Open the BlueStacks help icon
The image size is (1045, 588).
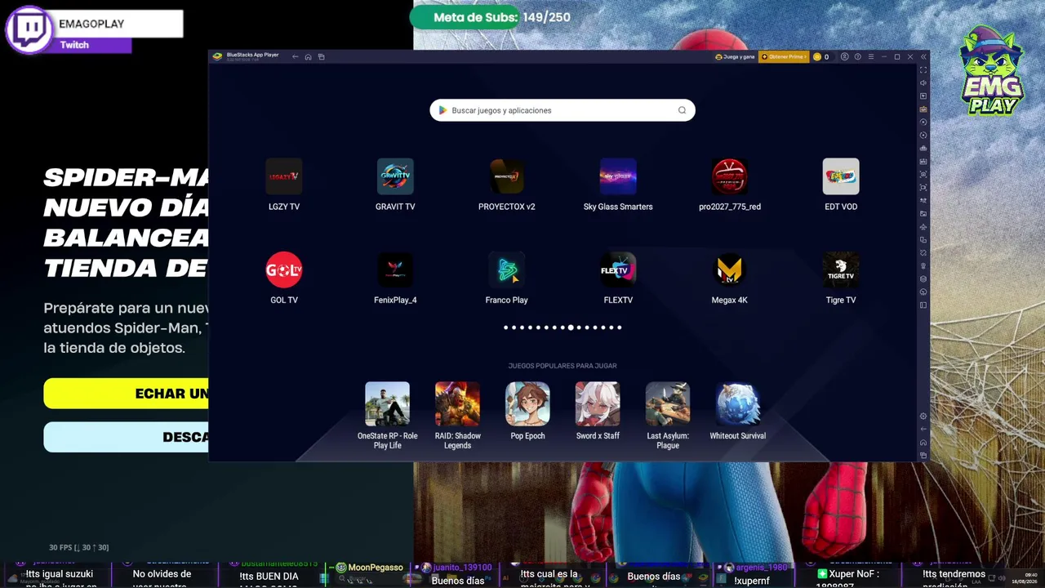point(857,56)
